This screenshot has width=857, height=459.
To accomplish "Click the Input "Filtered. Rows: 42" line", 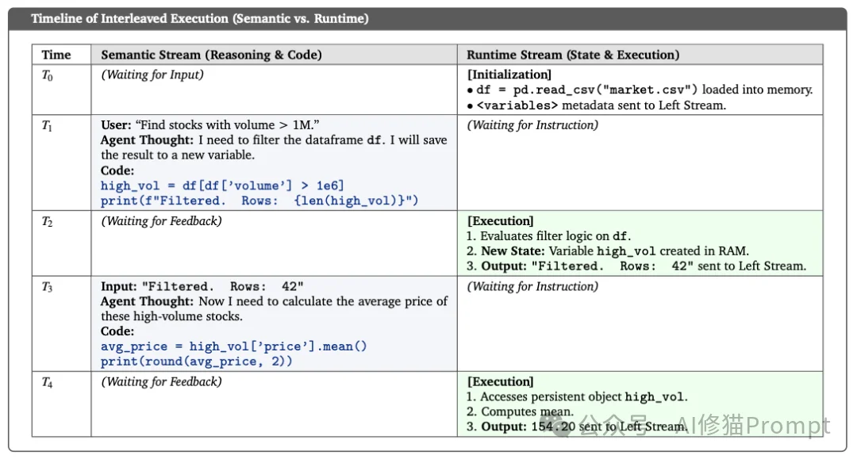I will [x=202, y=286].
